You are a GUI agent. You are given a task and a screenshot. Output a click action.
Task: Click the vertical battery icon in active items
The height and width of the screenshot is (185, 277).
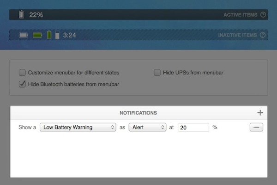pos(21,14)
